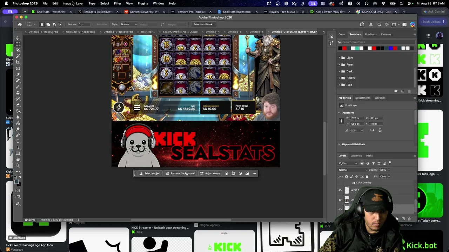Toggle lock all for layer

(367, 176)
